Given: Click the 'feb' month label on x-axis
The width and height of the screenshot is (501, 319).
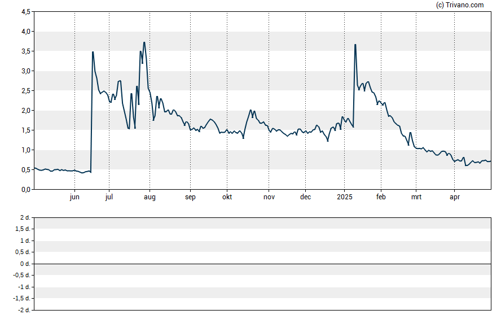Looking at the screenshot, I should 381,197.
